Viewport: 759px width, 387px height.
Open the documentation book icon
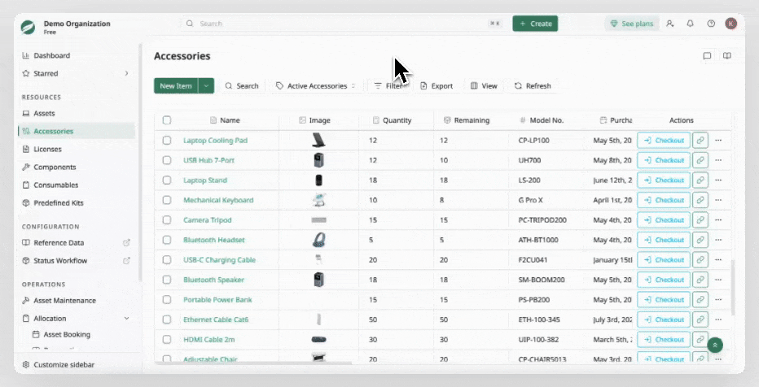[727, 56]
